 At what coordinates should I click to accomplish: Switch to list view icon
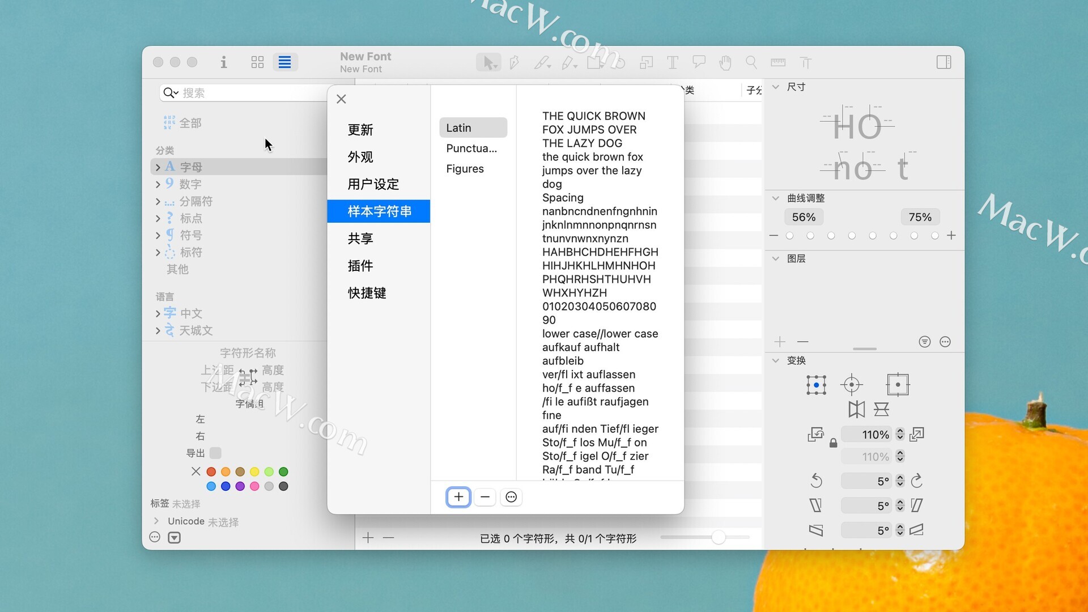(285, 62)
